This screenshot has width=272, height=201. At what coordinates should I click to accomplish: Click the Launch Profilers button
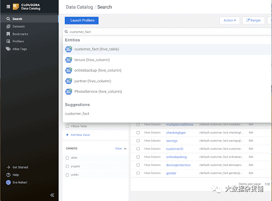(82, 21)
